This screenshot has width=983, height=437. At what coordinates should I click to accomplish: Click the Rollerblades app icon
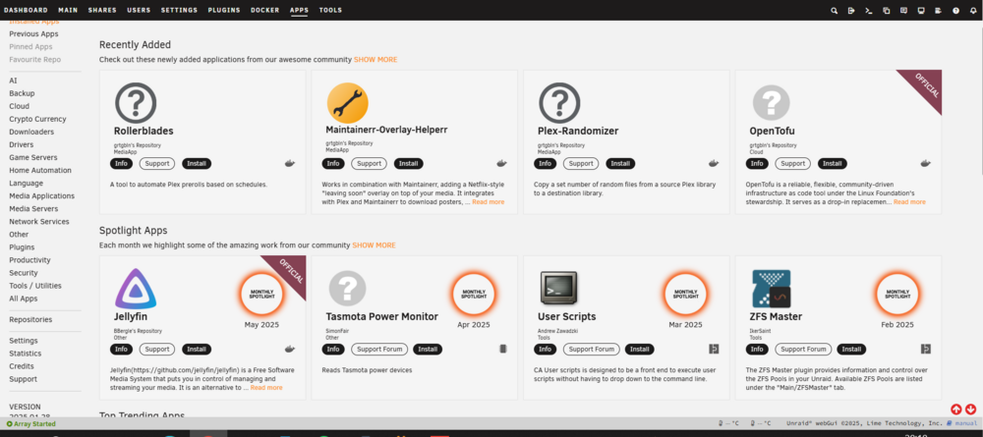136,103
